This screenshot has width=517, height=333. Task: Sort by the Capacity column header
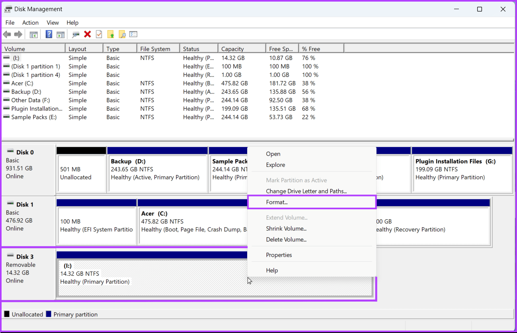tap(242, 49)
